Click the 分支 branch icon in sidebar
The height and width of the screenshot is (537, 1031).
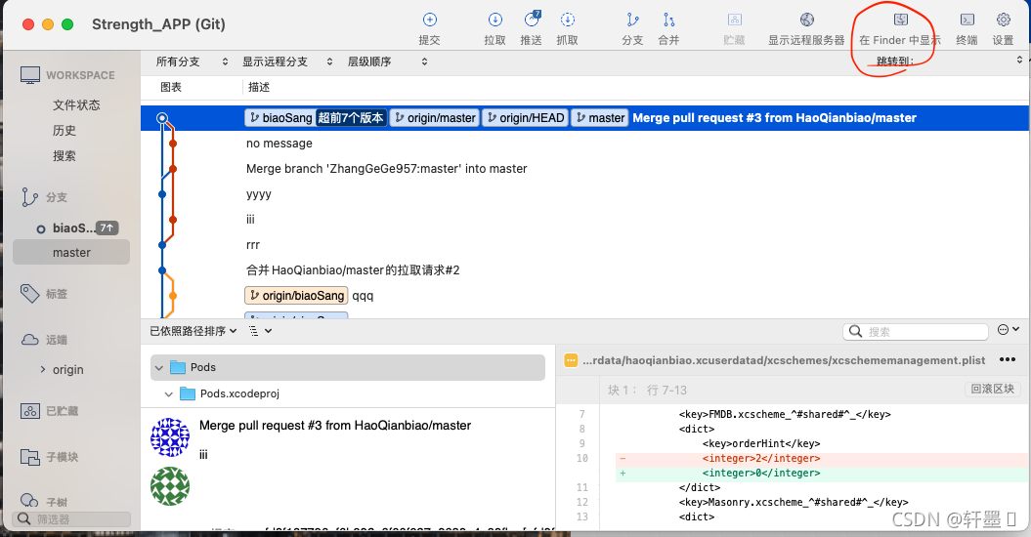[29, 197]
